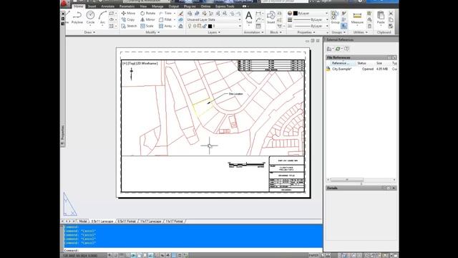
Task: Open the dropdown arrow beside Trim
Action: 175,13
